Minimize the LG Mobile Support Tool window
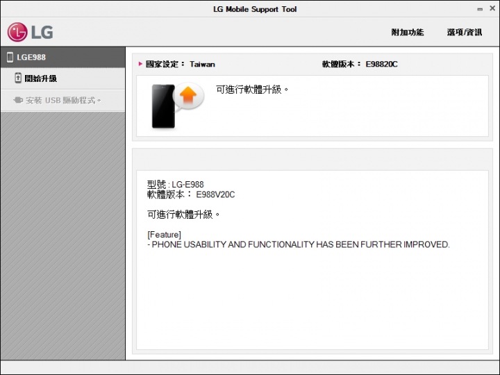 pyautogui.click(x=480, y=9)
